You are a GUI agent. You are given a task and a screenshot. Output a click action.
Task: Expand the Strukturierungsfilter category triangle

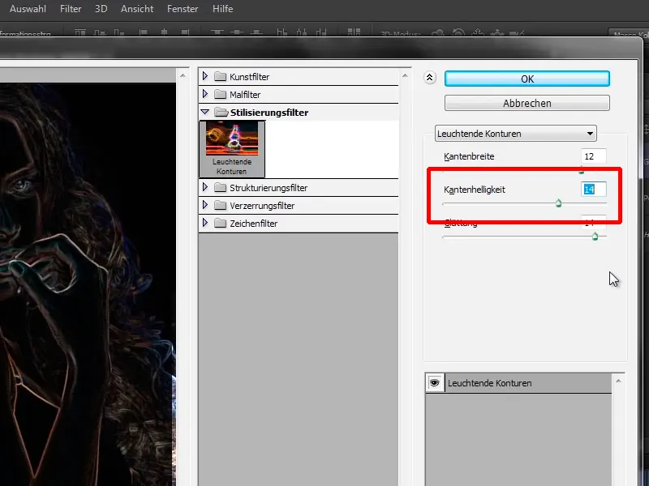point(205,187)
